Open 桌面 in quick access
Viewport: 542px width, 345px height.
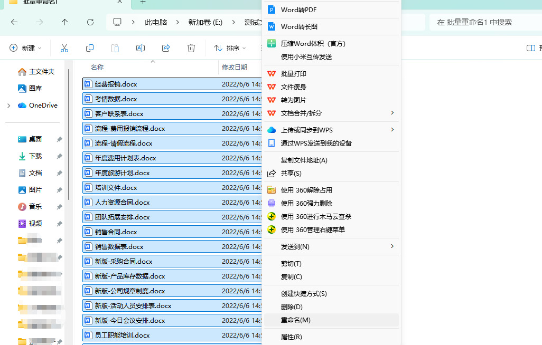(x=30, y=139)
